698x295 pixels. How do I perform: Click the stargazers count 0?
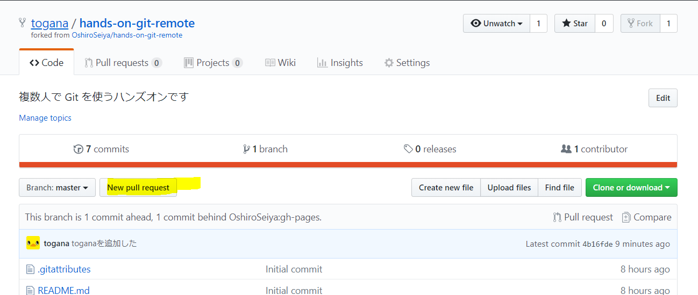pyautogui.click(x=604, y=24)
